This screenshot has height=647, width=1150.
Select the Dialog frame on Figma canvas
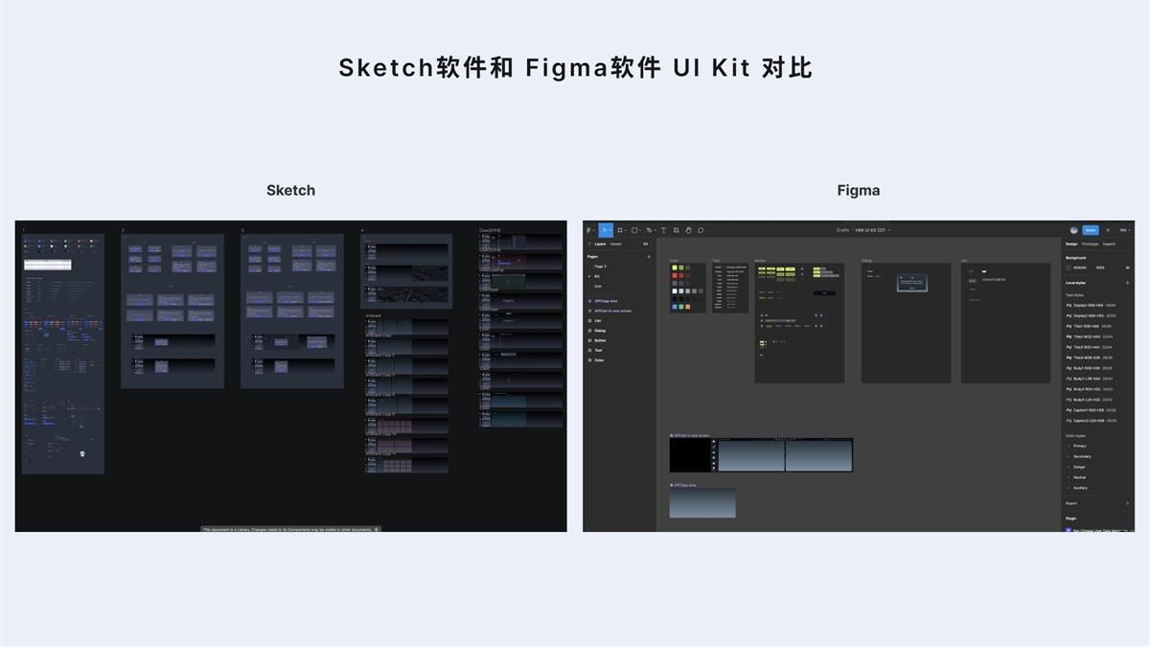click(x=906, y=323)
